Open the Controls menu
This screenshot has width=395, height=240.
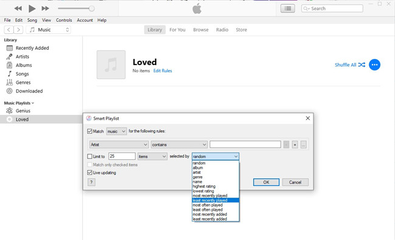click(64, 20)
